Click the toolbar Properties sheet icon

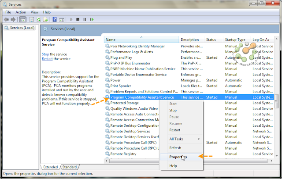(x=32, y=19)
